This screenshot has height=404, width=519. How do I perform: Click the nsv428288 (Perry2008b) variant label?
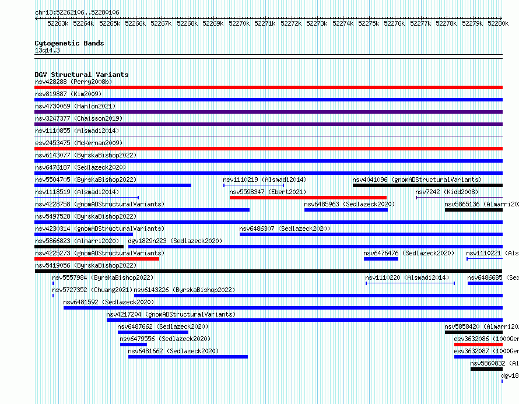73,82
